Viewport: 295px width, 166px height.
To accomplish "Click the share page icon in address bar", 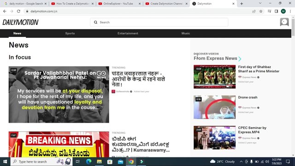I will pyautogui.click(x=254, y=11).
